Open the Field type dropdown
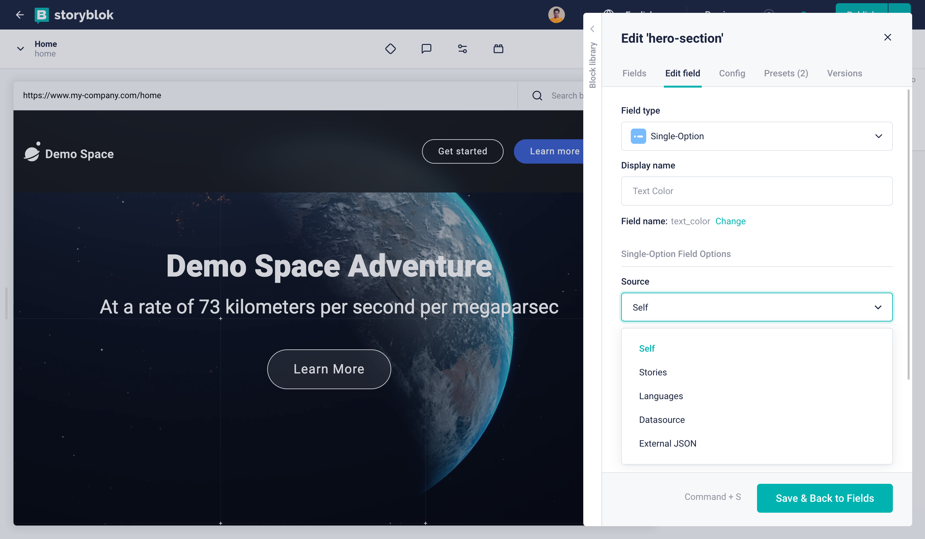 757,135
